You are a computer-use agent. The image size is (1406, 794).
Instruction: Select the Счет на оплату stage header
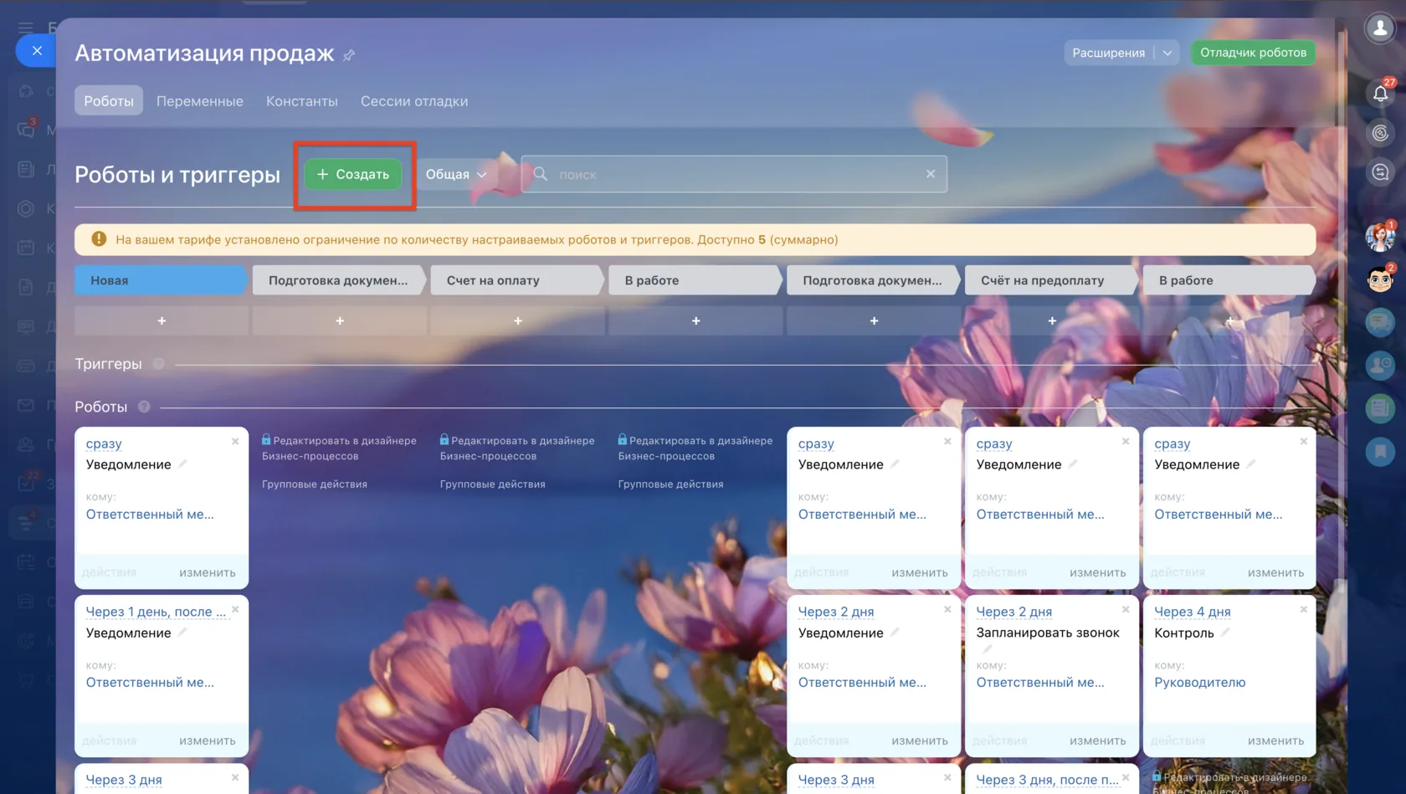tap(516, 280)
